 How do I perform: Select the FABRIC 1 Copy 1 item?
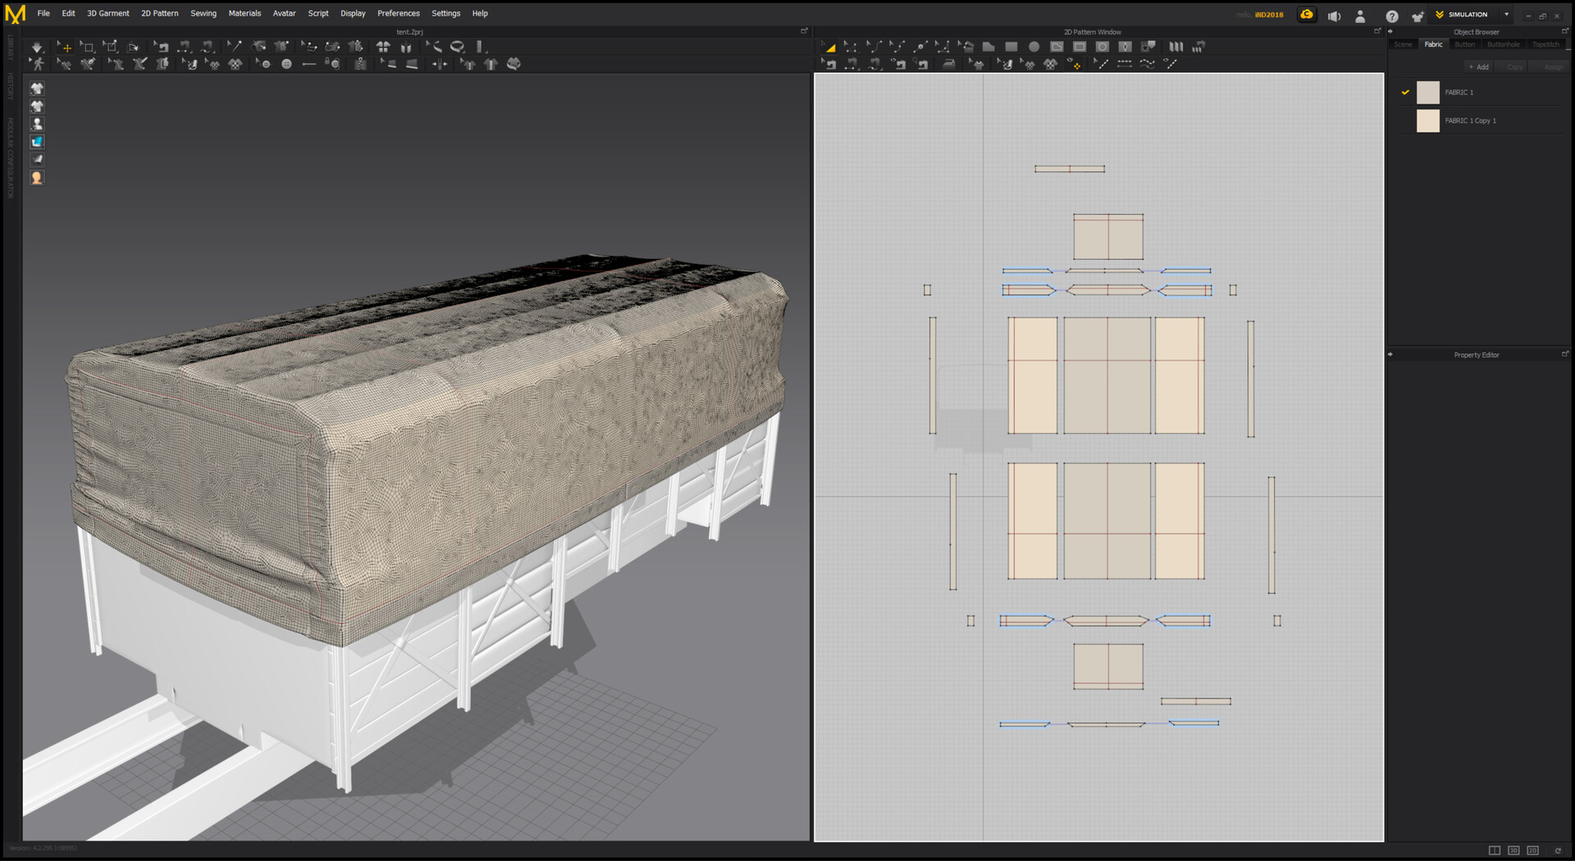[1470, 121]
